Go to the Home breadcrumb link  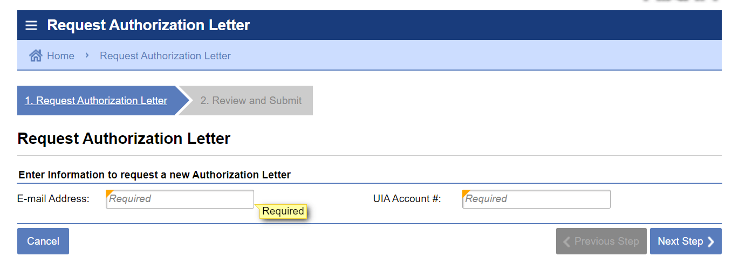(x=60, y=56)
